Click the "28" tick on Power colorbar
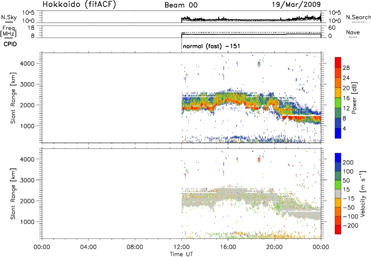 point(346,68)
